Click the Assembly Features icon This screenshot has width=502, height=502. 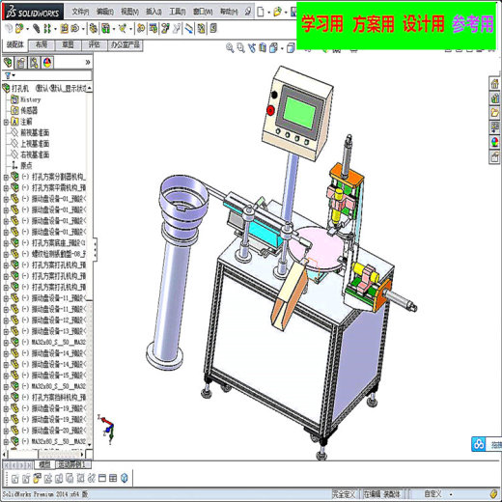coord(105,29)
